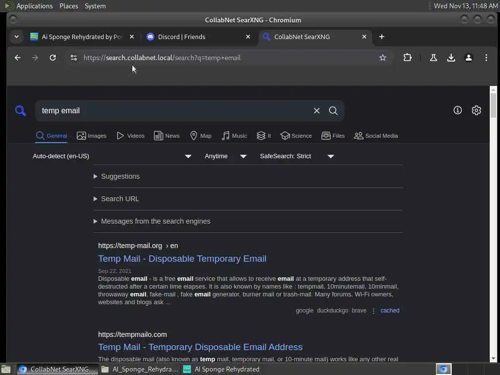Open the cached link for temp-mail.org

coord(390,311)
